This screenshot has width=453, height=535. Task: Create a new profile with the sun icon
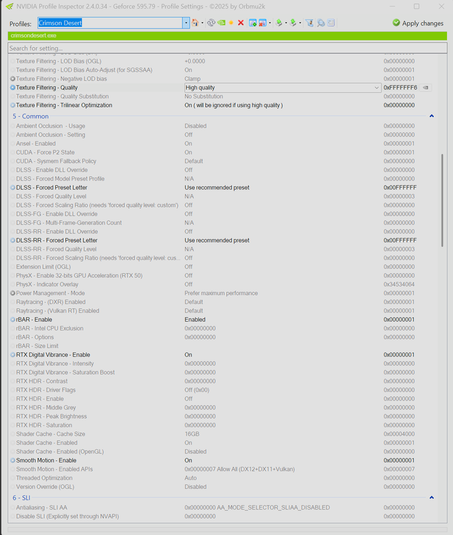231,23
